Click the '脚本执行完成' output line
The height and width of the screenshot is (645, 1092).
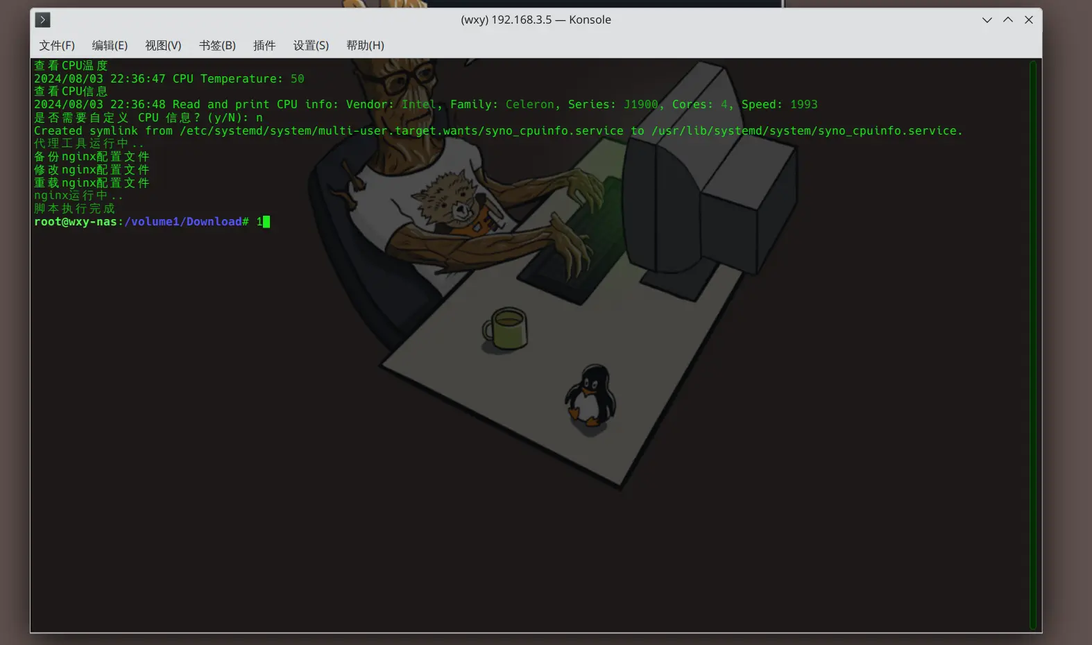(75, 209)
